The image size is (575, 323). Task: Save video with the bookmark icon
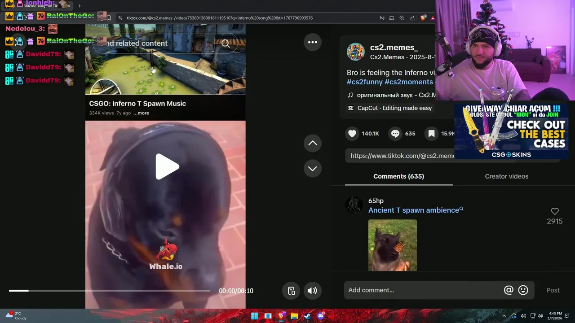tap(431, 134)
